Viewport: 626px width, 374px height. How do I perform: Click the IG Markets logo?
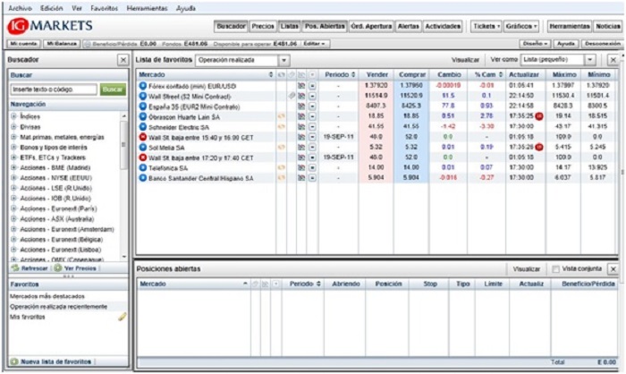click(x=50, y=26)
